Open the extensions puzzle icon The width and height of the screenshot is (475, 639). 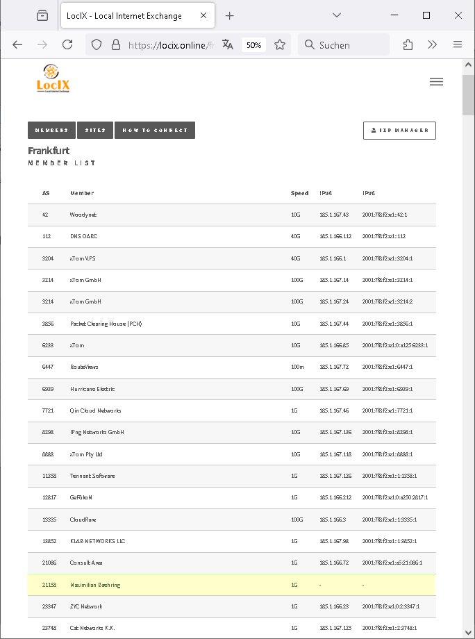click(x=408, y=45)
